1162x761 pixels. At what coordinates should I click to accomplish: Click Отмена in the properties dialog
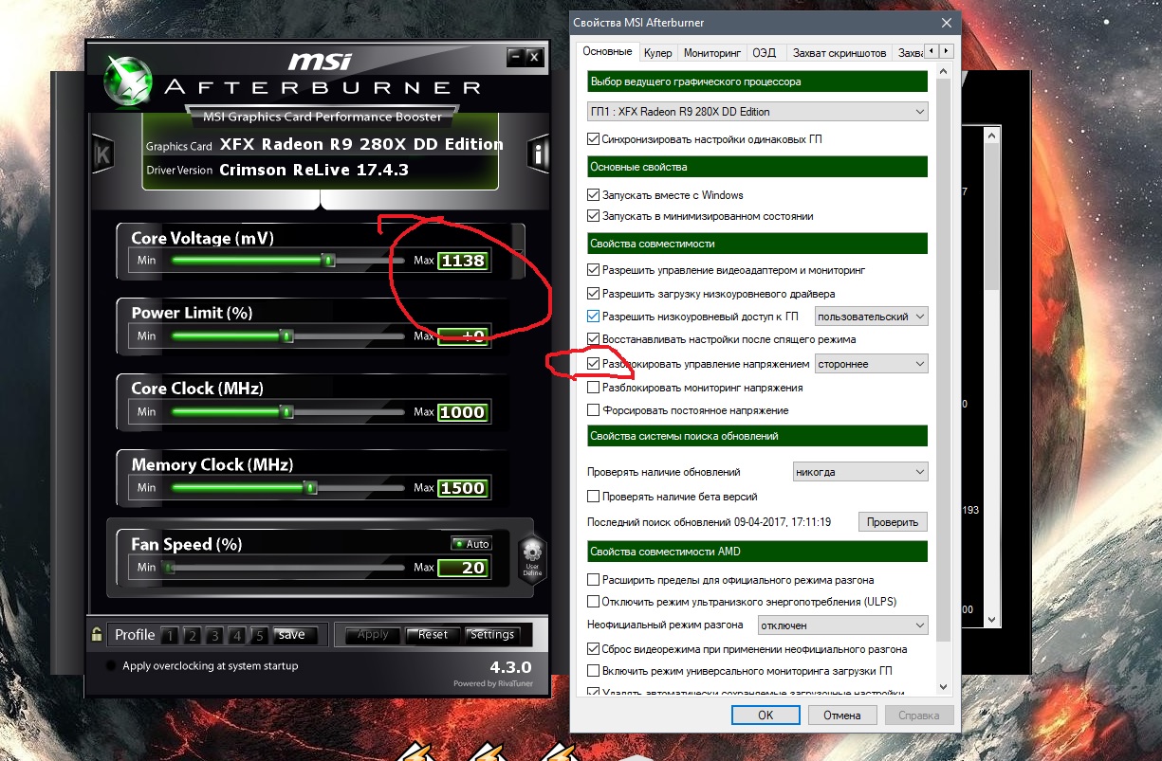[x=842, y=716]
